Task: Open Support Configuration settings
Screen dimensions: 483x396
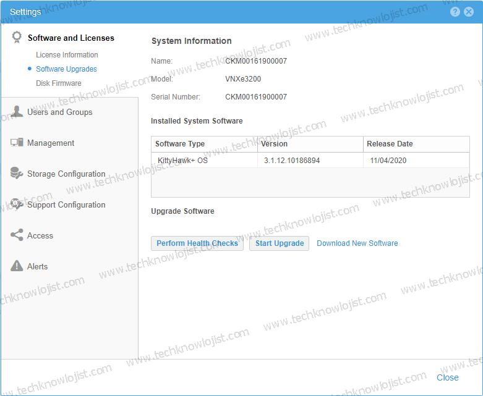Action: click(x=66, y=205)
